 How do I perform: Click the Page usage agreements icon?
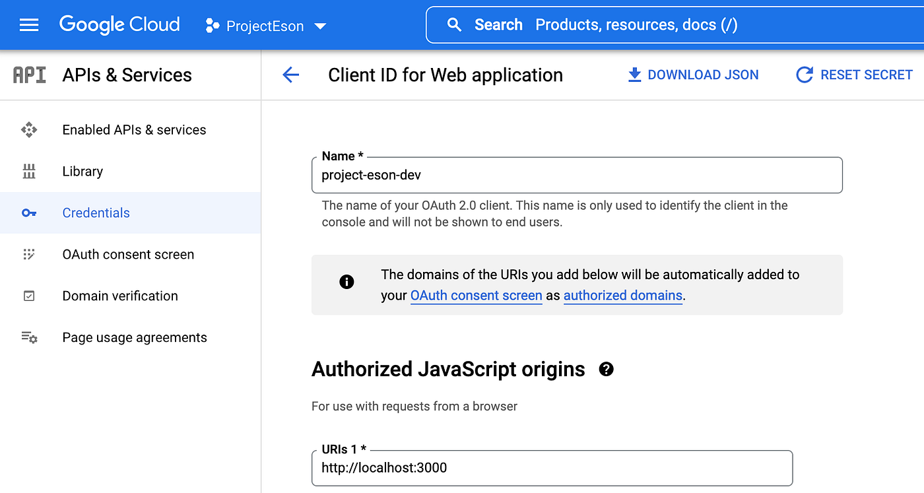[29, 337]
